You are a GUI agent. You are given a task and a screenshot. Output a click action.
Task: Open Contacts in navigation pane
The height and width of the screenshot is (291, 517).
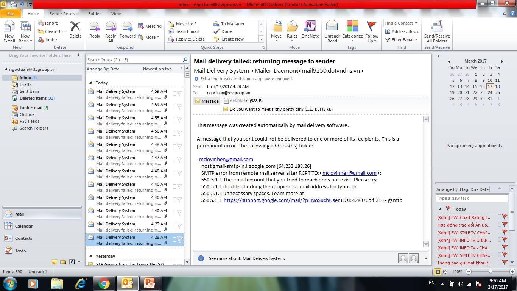pyautogui.click(x=42, y=238)
